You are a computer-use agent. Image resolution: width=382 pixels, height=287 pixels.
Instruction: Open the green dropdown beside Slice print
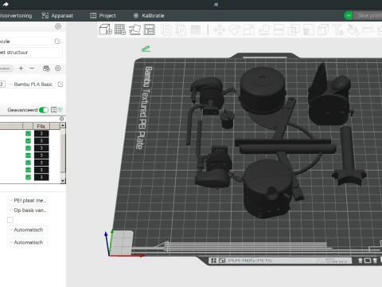click(349, 16)
